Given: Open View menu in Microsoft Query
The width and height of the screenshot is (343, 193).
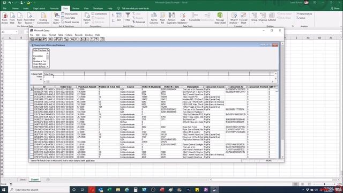Looking at the screenshot, I should 44,35.
